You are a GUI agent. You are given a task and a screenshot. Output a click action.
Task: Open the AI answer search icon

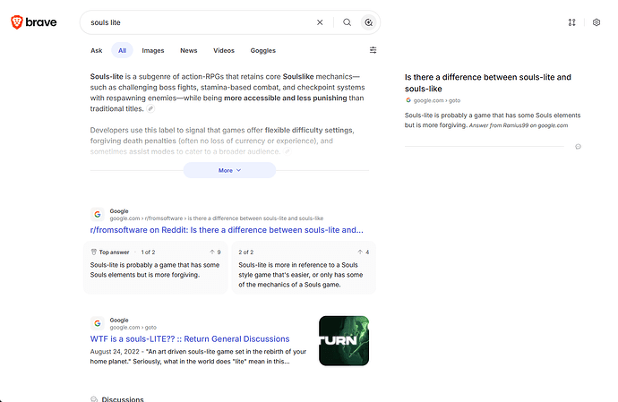click(368, 22)
